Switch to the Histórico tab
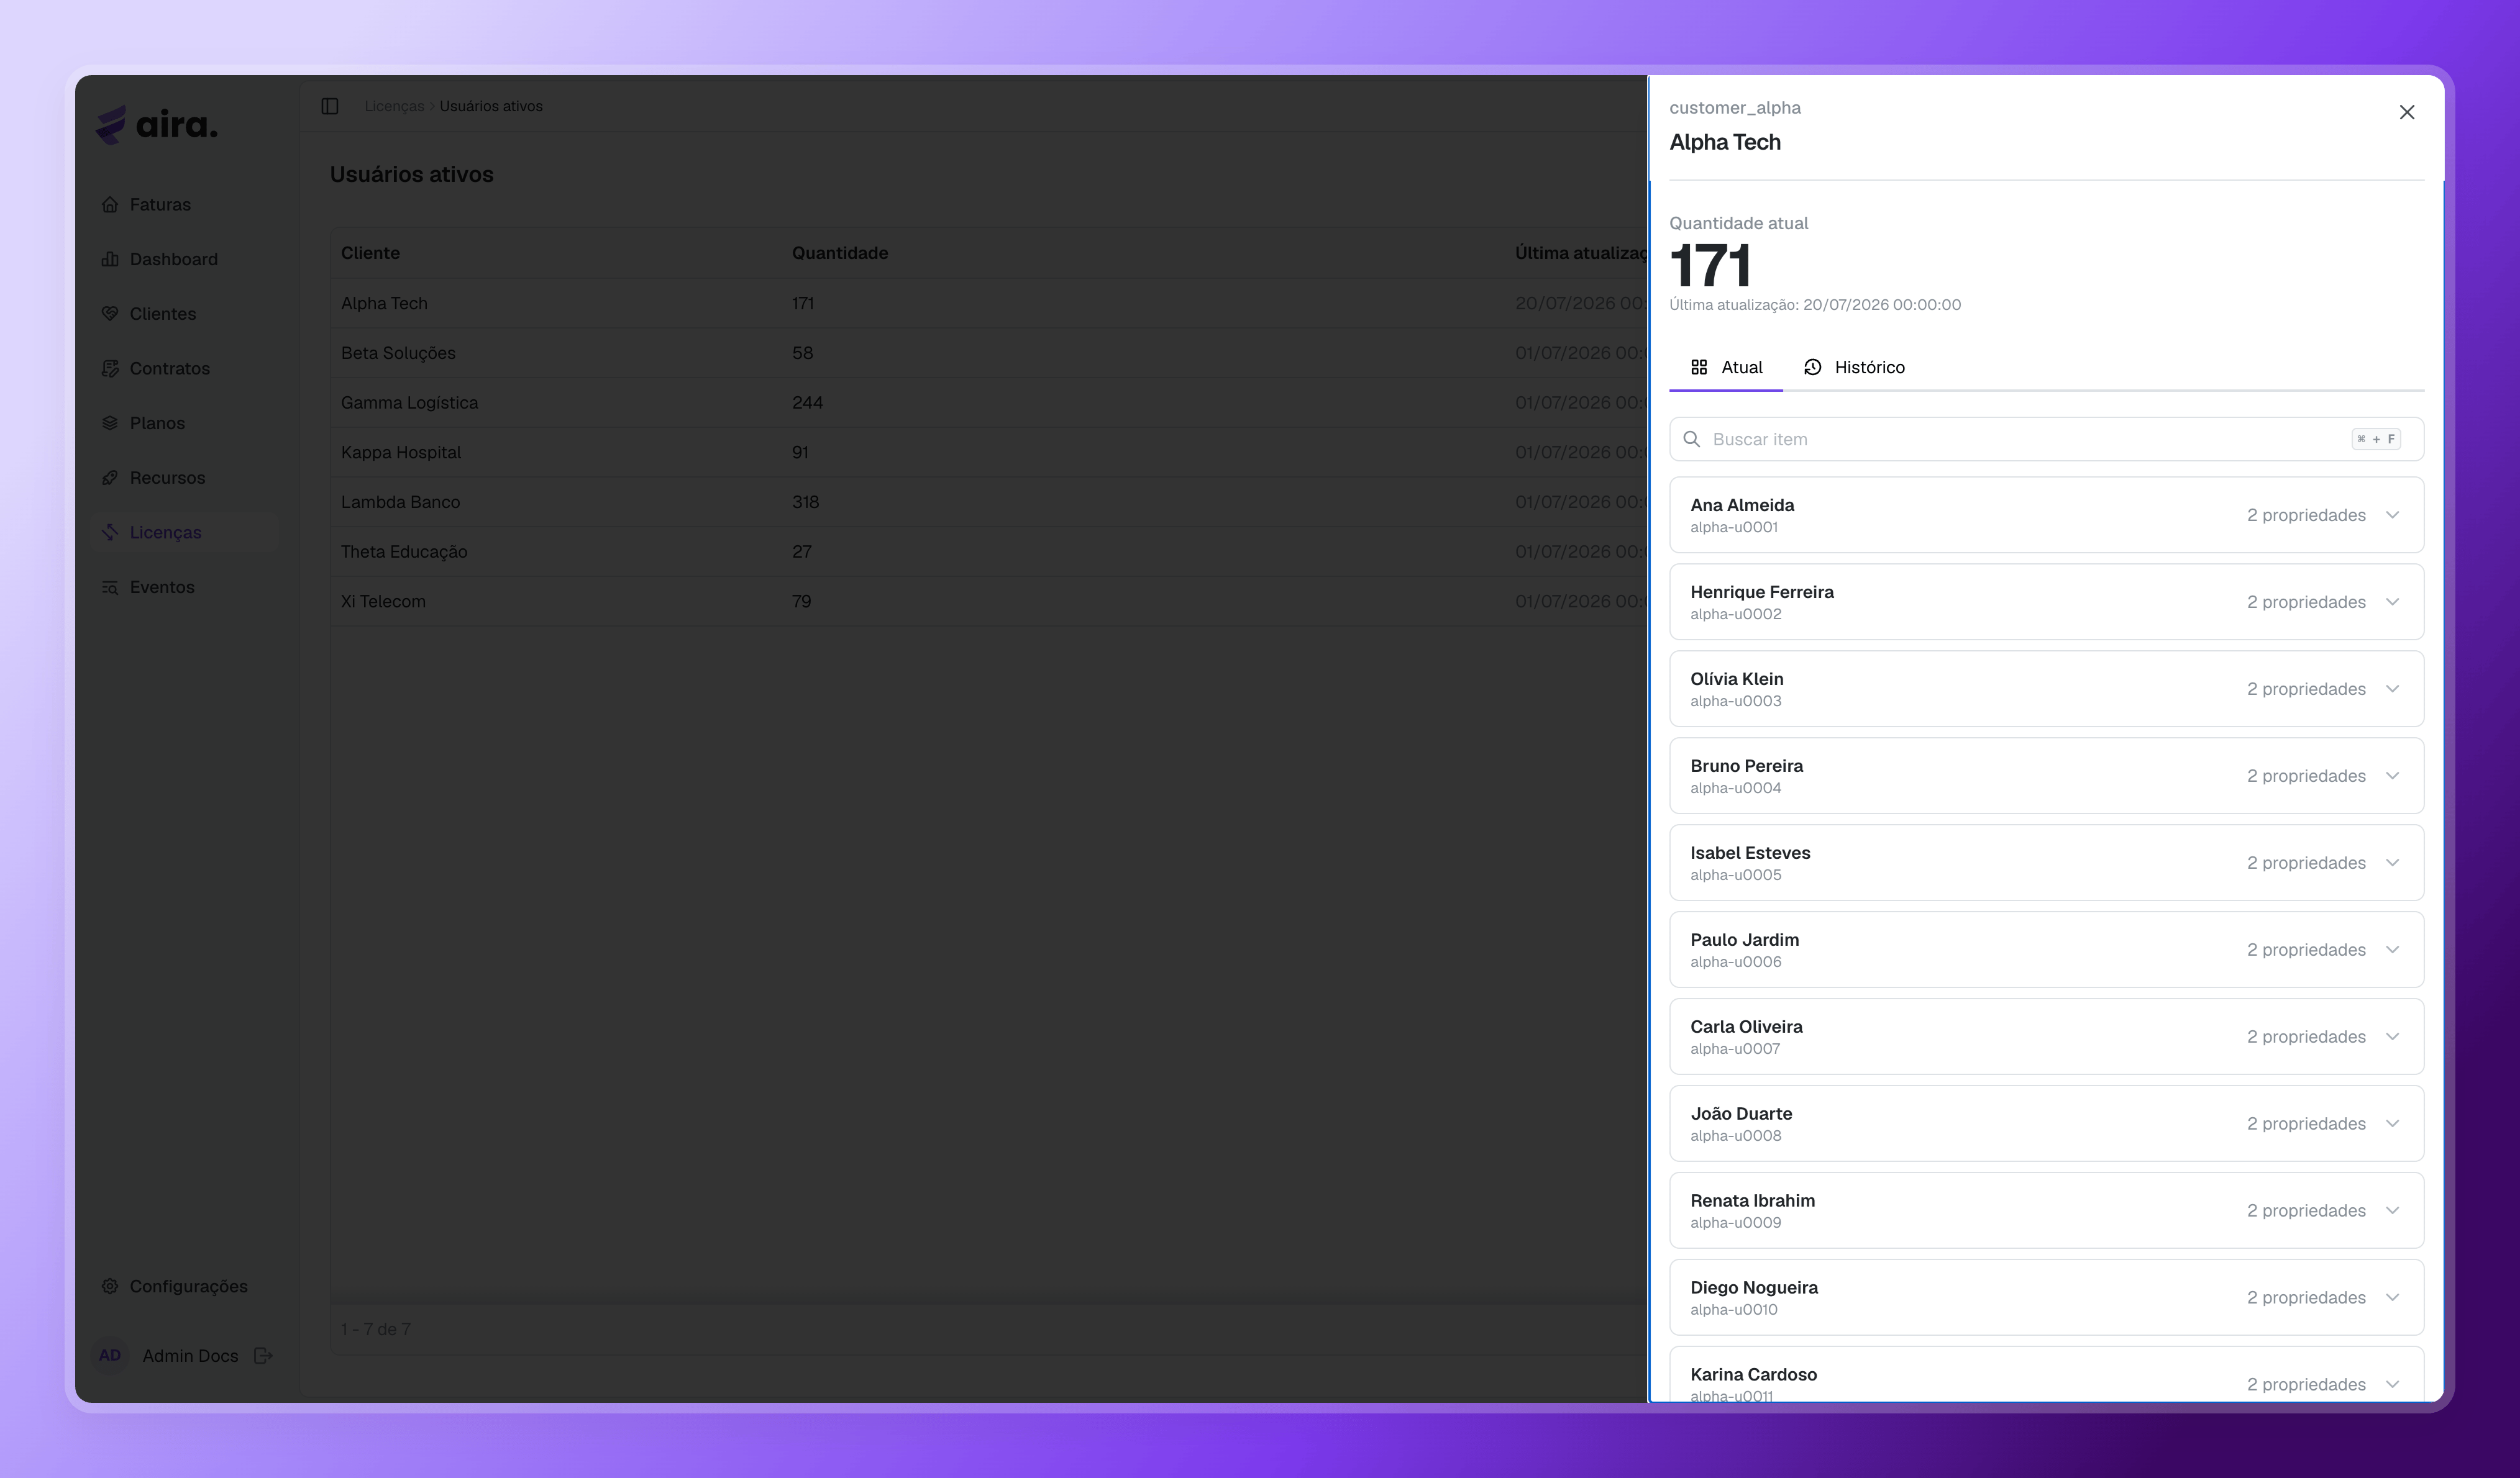Viewport: 2520px width, 1478px height. pos(1854,368)
